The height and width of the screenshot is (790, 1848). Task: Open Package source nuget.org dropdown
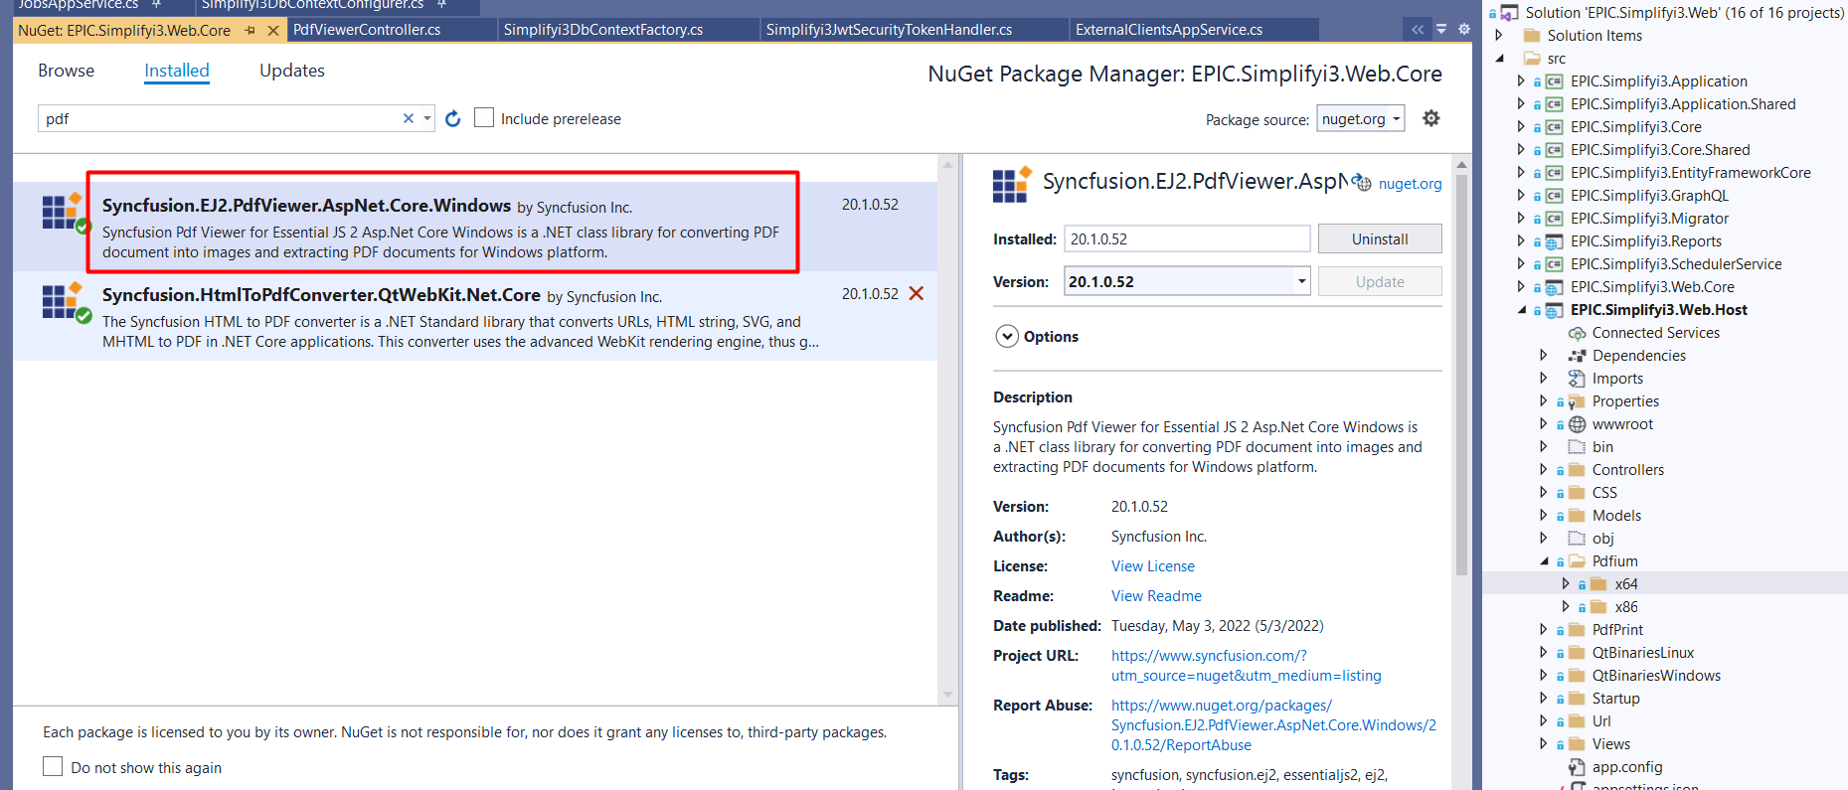pyautogui.click(x=1361, y=118)
